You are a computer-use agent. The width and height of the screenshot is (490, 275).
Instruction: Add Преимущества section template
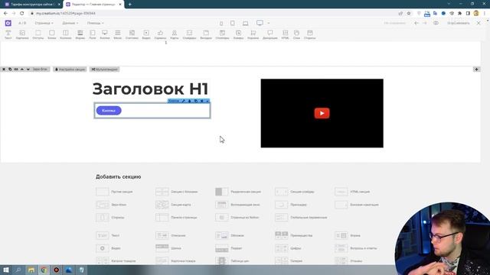click(x=294, y=235)
